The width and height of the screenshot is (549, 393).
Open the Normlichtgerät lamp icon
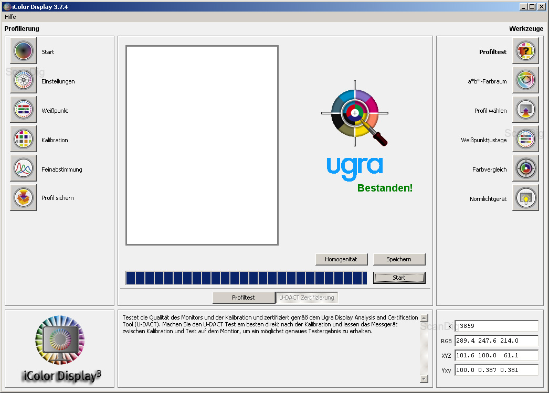pos(525,198)
